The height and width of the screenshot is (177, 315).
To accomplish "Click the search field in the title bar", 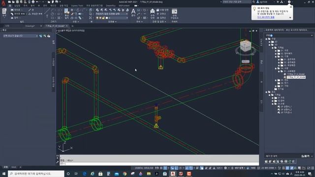I will [x=237, y=2].
